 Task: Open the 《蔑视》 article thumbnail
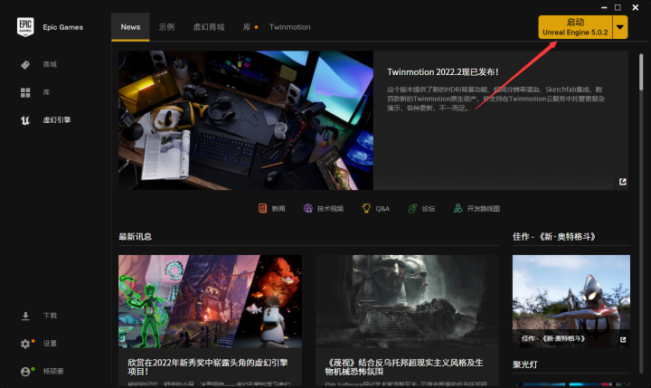pos(407,301)
